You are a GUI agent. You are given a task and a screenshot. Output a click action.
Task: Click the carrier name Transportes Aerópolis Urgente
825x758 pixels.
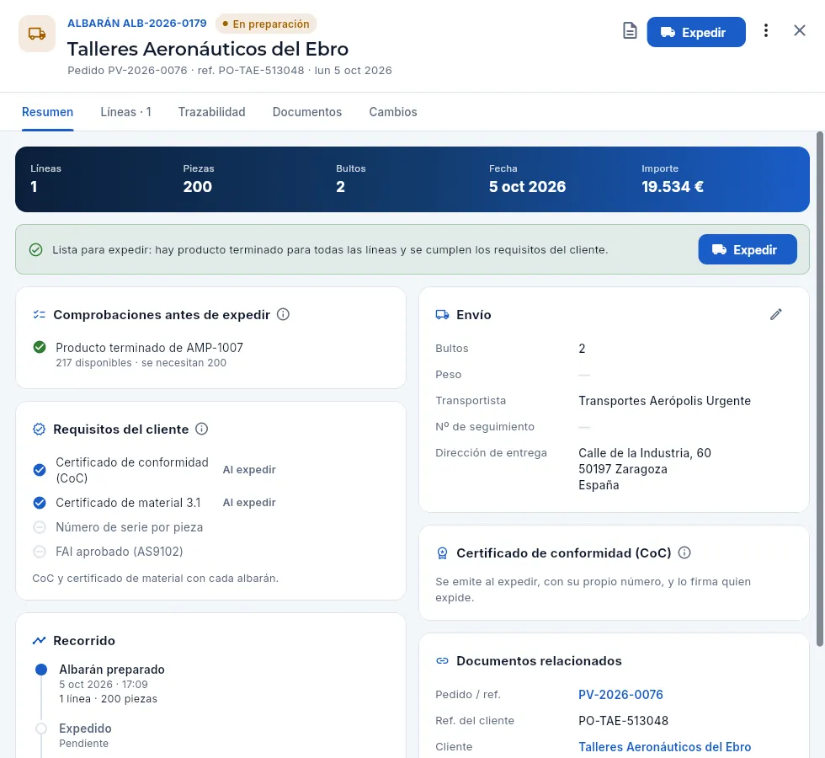coord(664,401)
